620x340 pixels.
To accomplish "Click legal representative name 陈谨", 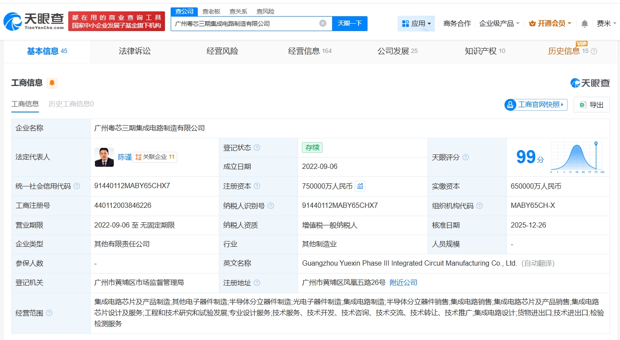I will coord(125,157).
